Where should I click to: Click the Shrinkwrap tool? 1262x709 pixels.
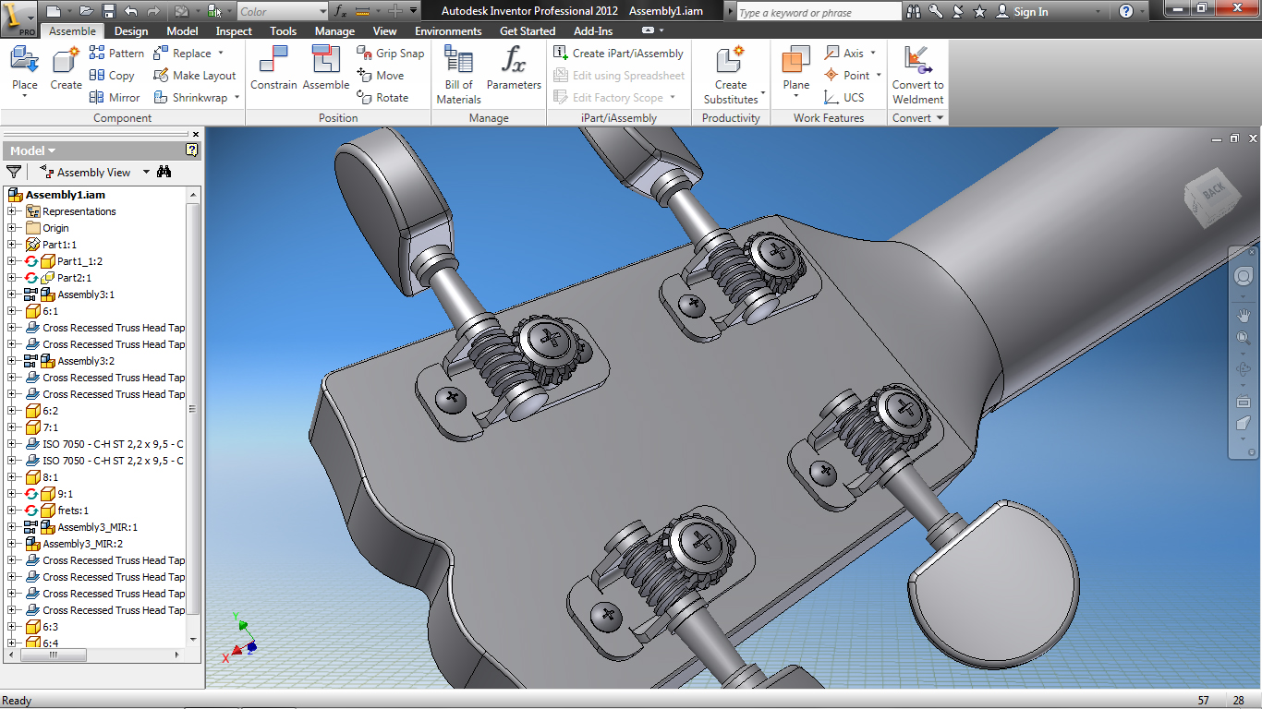coord(196,98)
